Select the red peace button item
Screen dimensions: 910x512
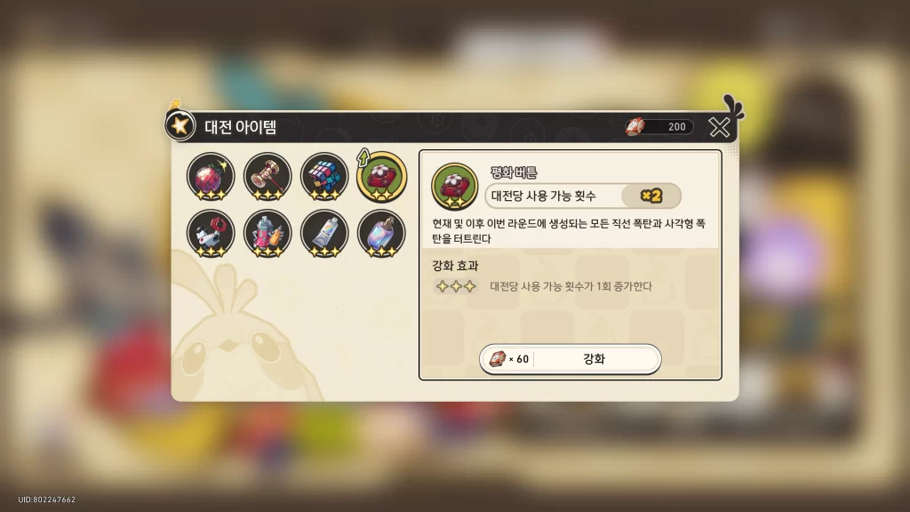tap(381, 177)
